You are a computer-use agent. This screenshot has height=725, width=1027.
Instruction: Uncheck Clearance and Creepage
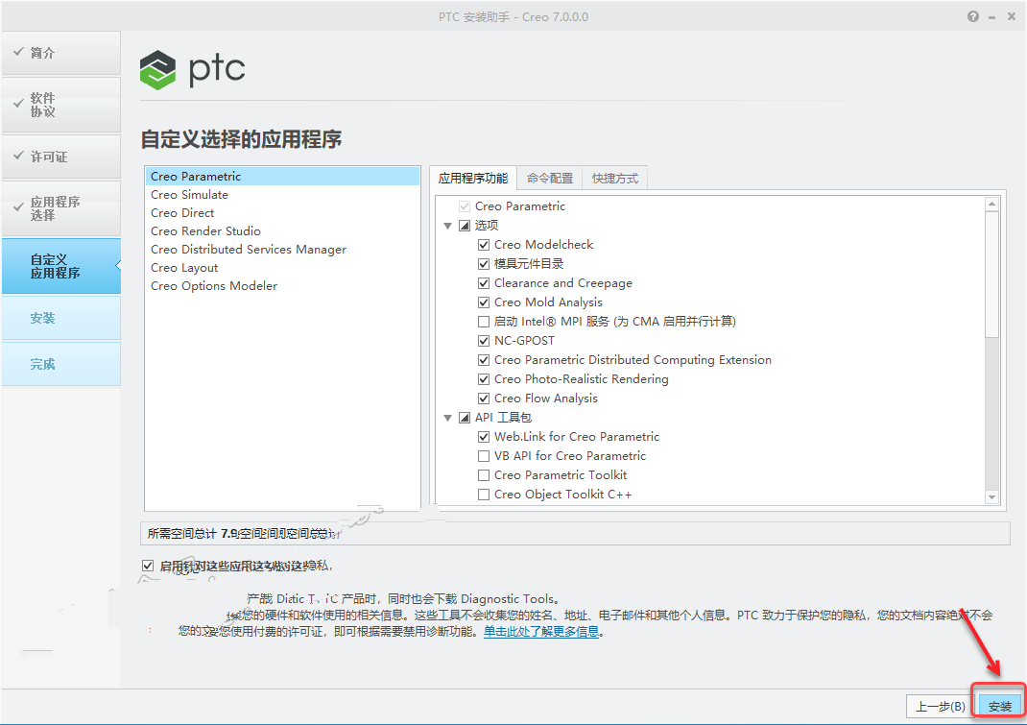(484, 283)
